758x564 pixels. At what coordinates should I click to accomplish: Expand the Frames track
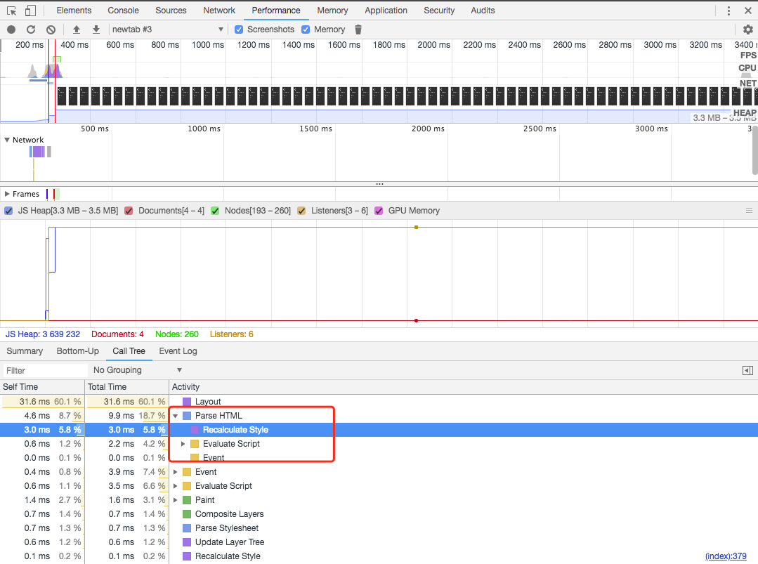7,194
